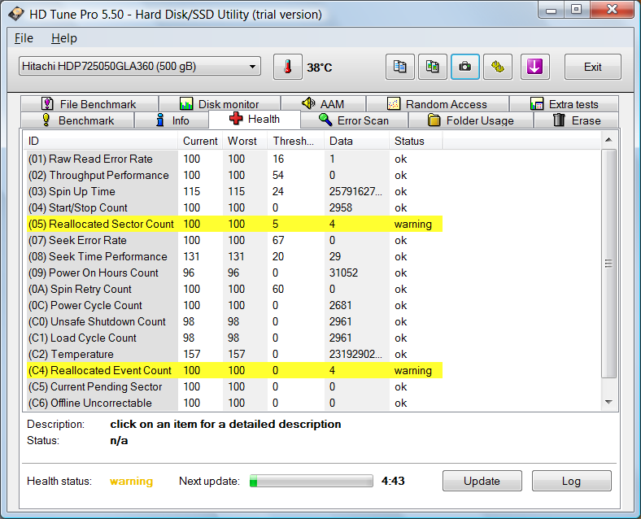The height and width of the screenshot is (519, 641).
Task: Select the (03) Spin Up Time row
Action: click(234, 192)
